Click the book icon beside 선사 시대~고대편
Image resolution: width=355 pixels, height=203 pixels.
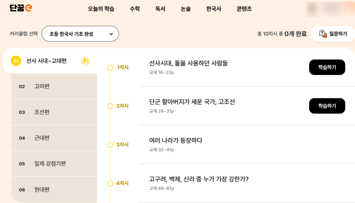point(86,61)
